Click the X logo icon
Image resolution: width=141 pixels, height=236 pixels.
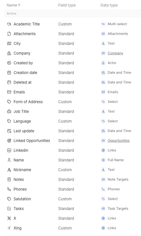[x=9, y=218]
